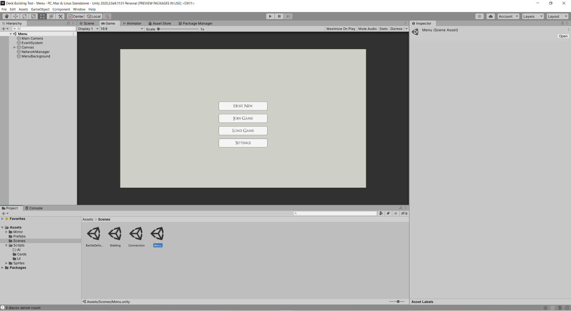Expand the Favorites folder
The height and width of the screenshot is (311, 571).
[x=2, y=219]
